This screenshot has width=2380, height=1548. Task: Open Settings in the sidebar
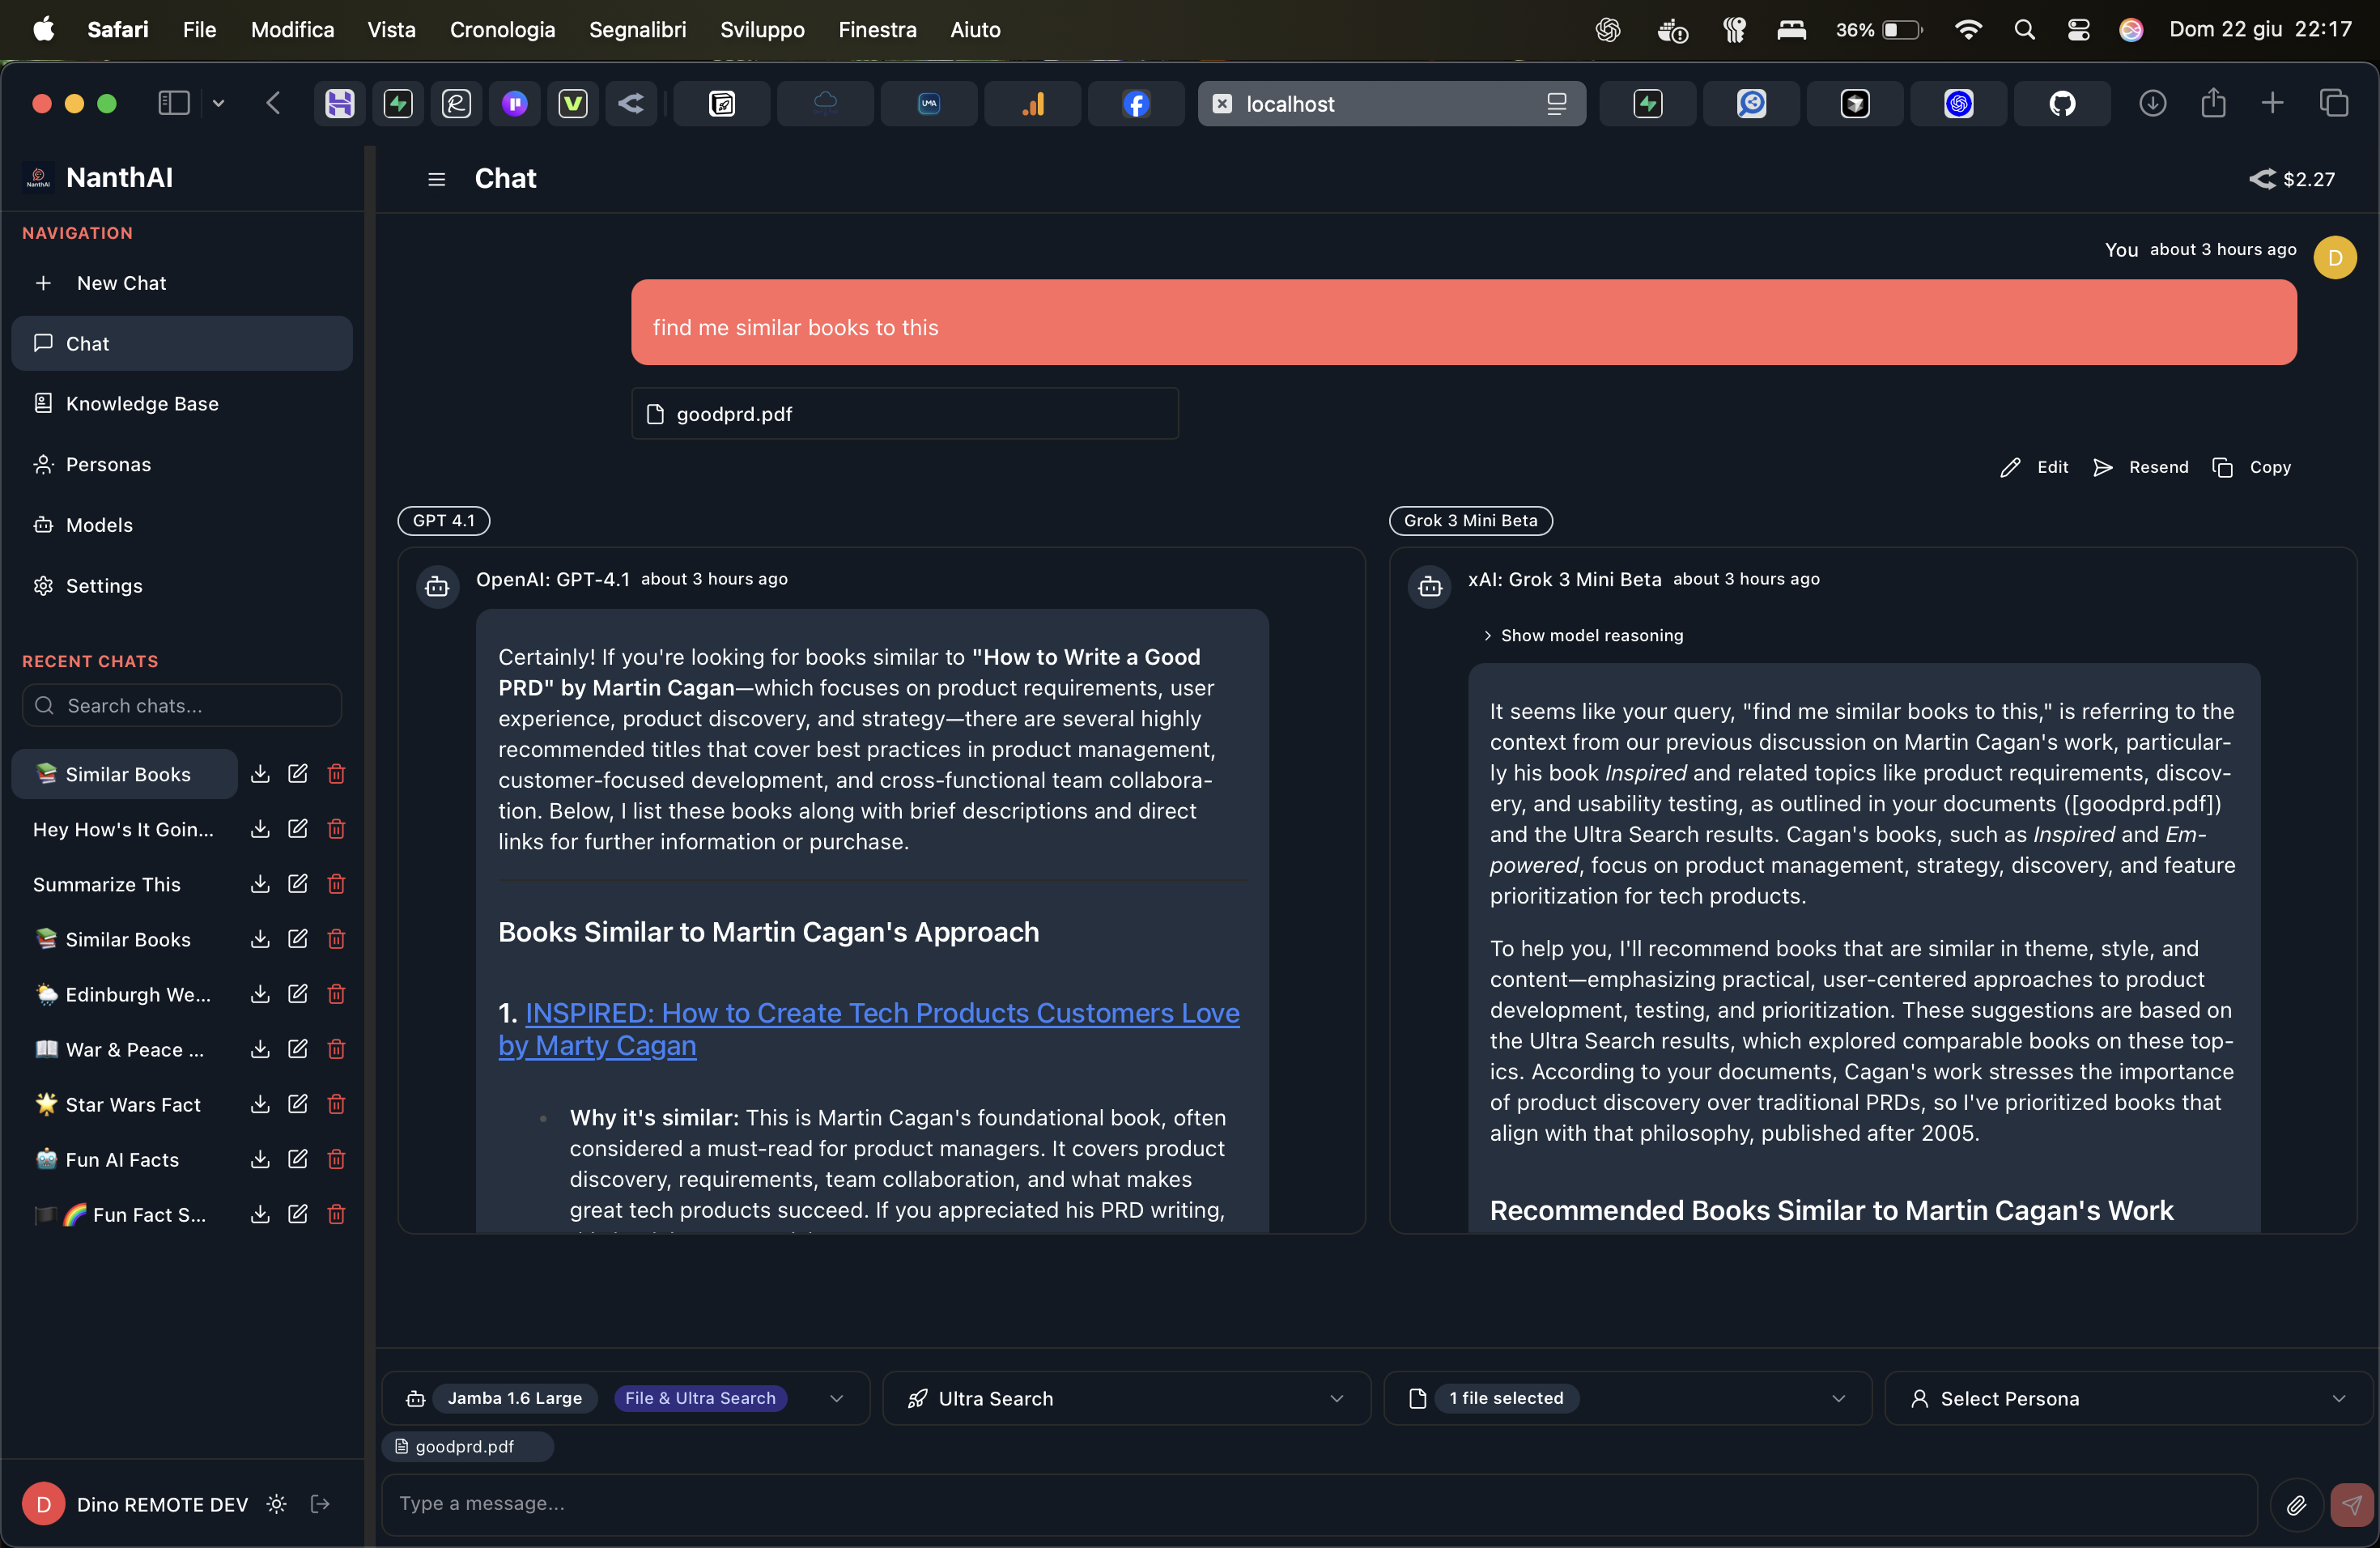click(182, 586)
